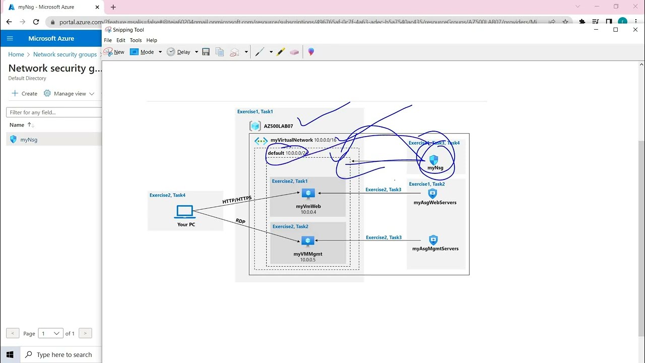The height and width of the screenshot is (363, 645).
Task: Start a New snip in Snipping Tool
Action: [x=114, y=52]
